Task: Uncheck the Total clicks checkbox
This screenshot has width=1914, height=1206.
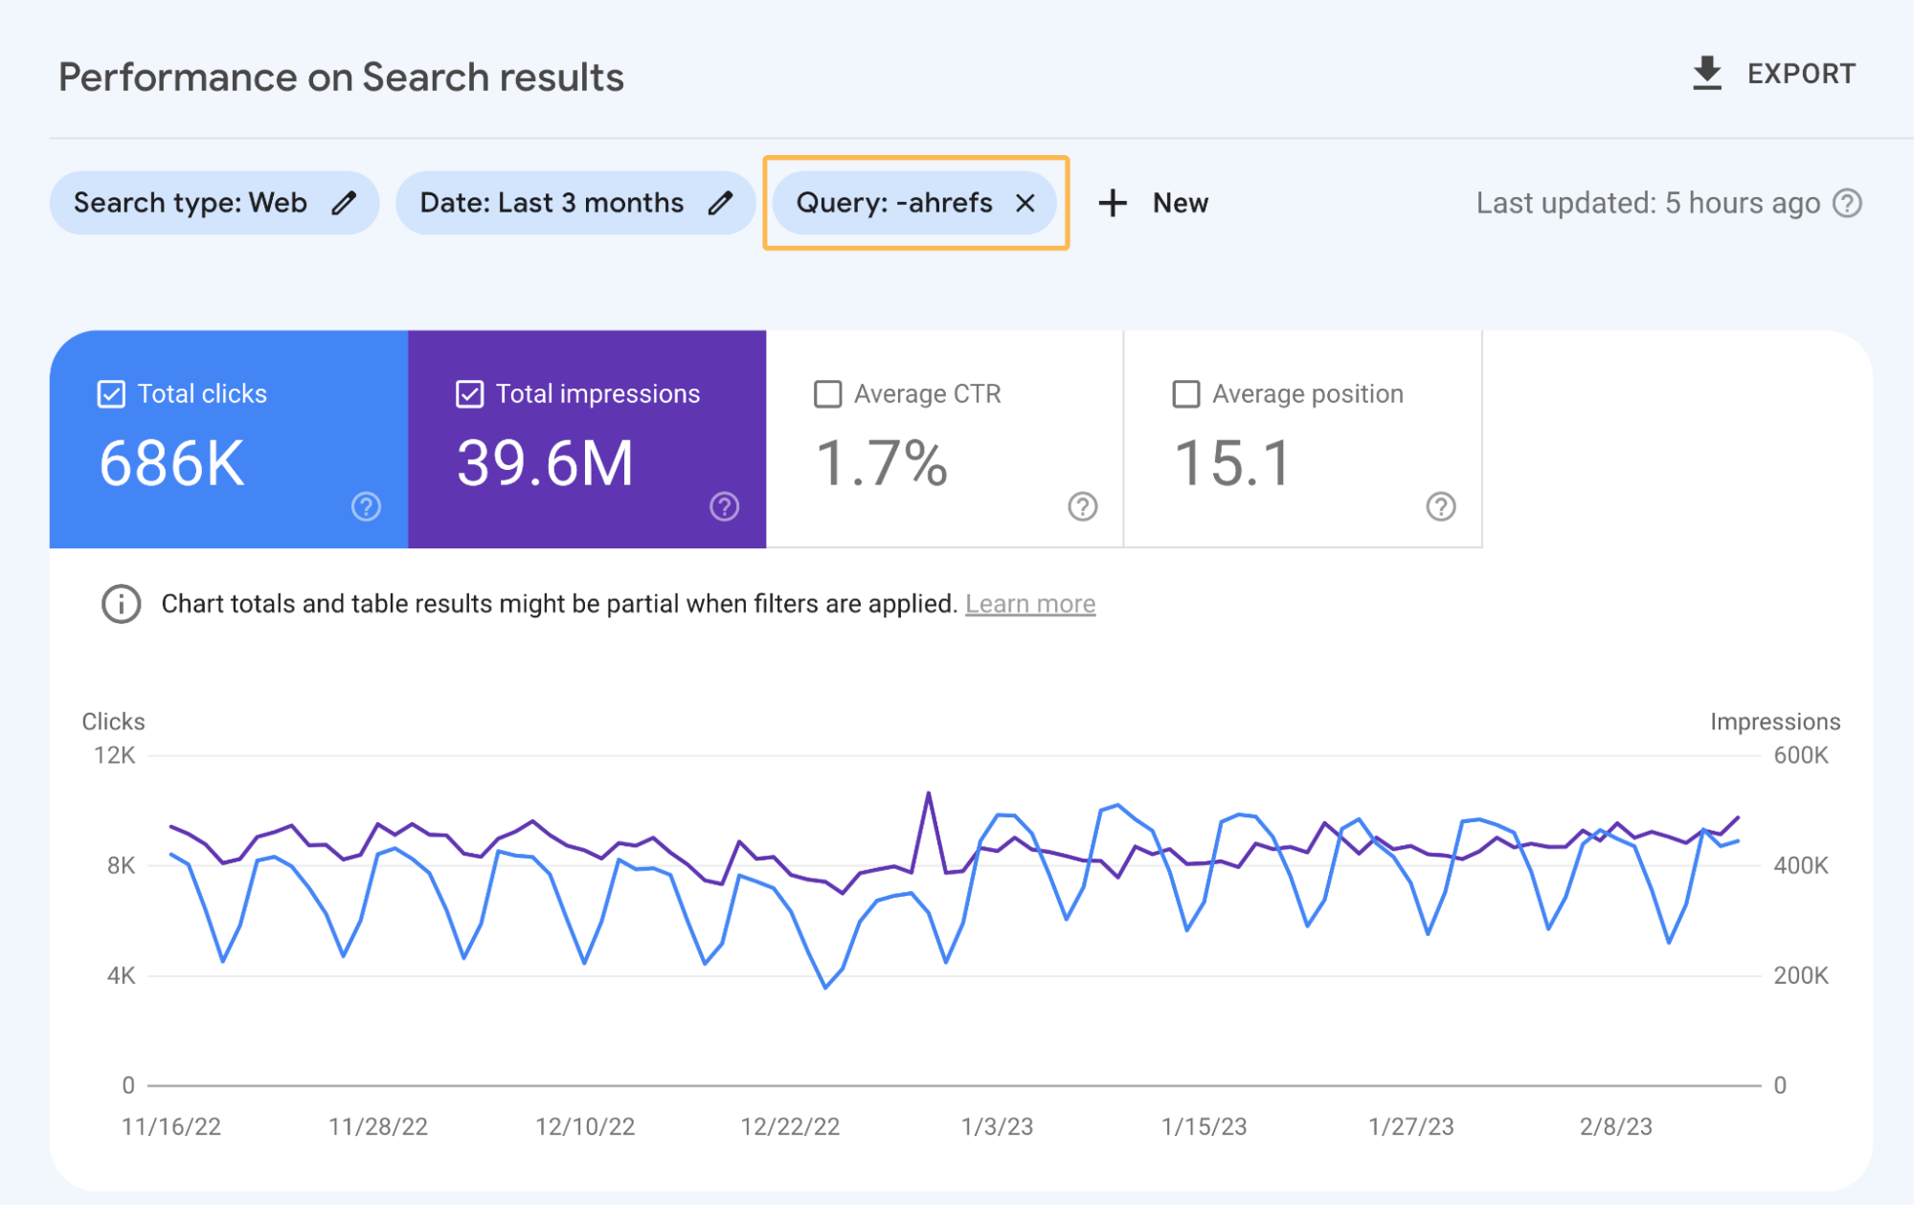Action: pos(109,392)
